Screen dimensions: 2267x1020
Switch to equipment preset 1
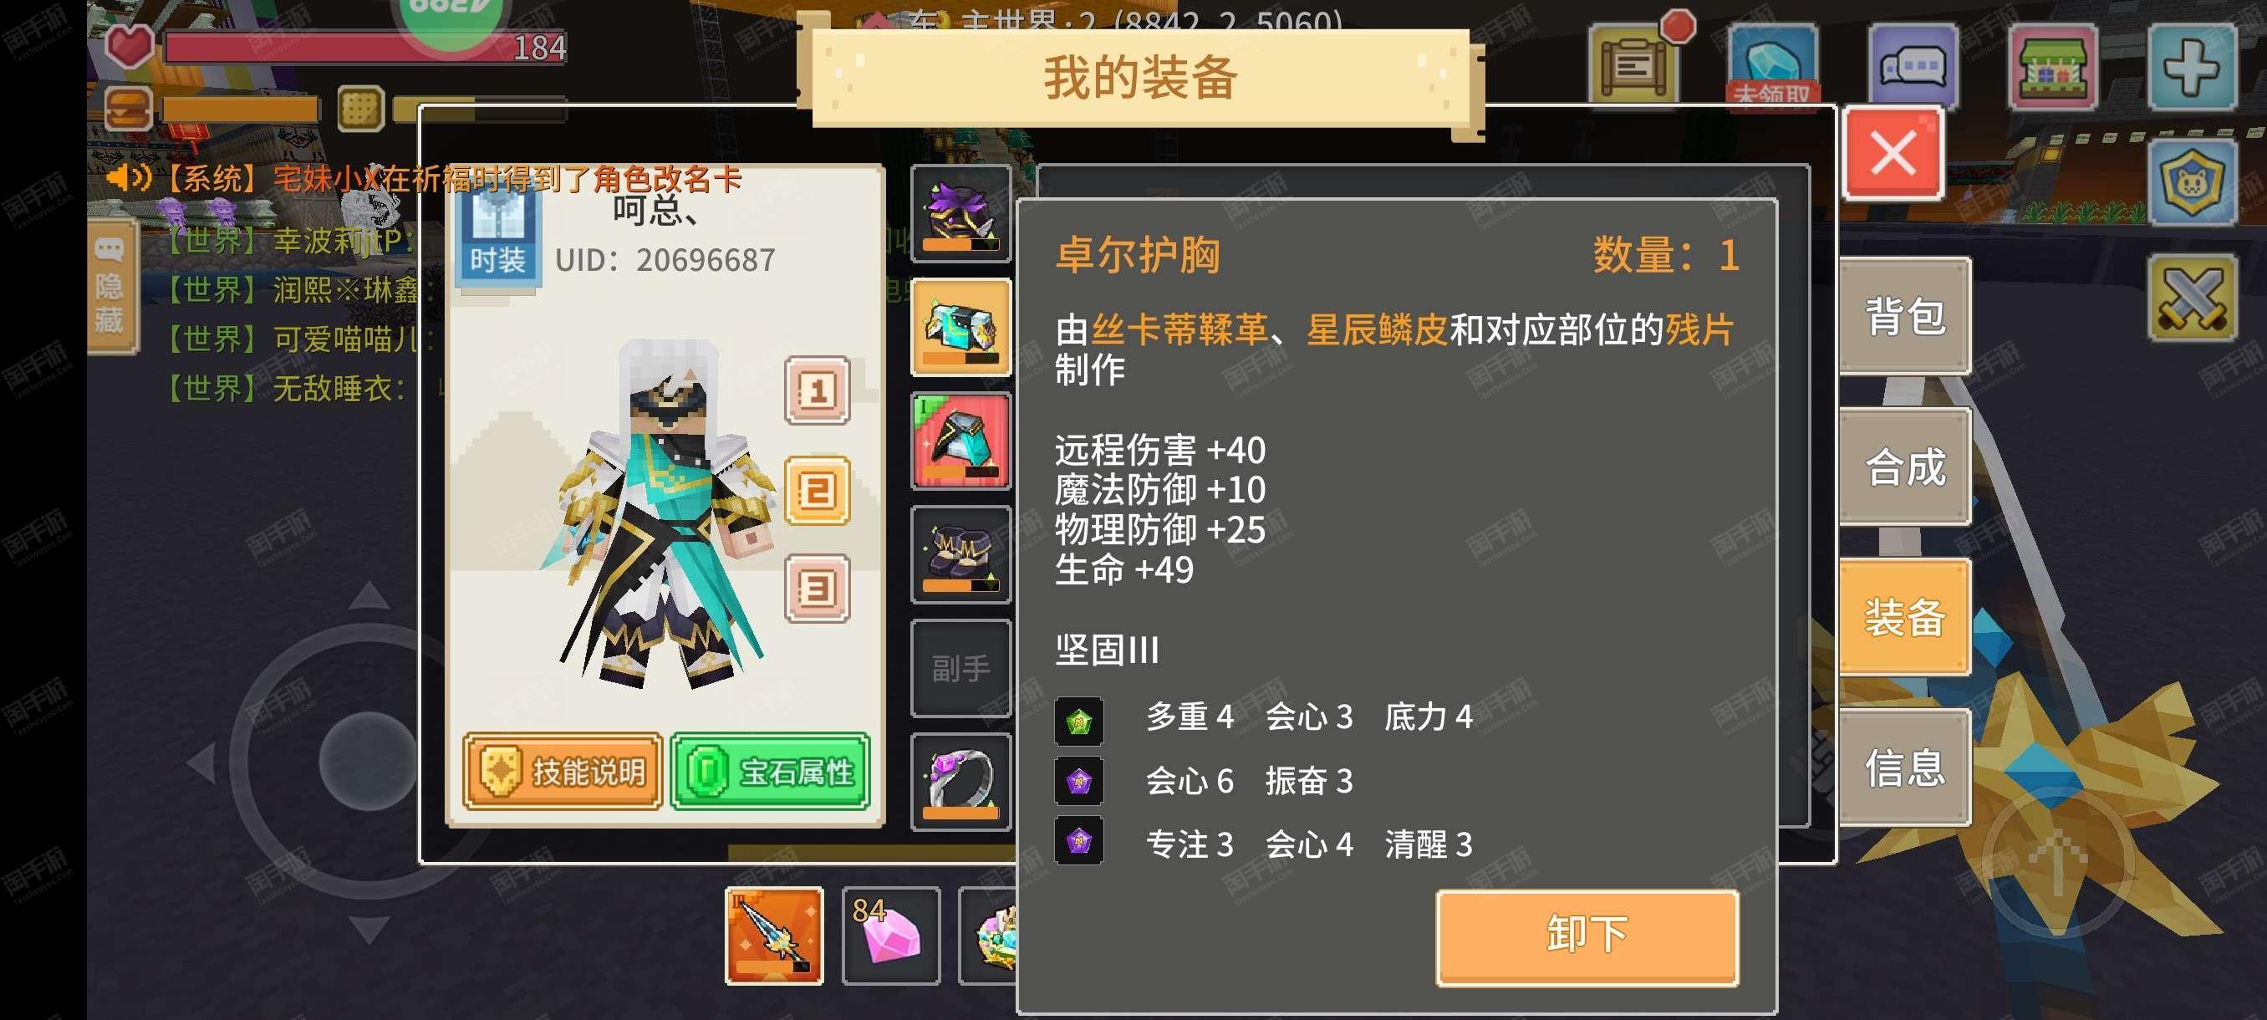817,390
